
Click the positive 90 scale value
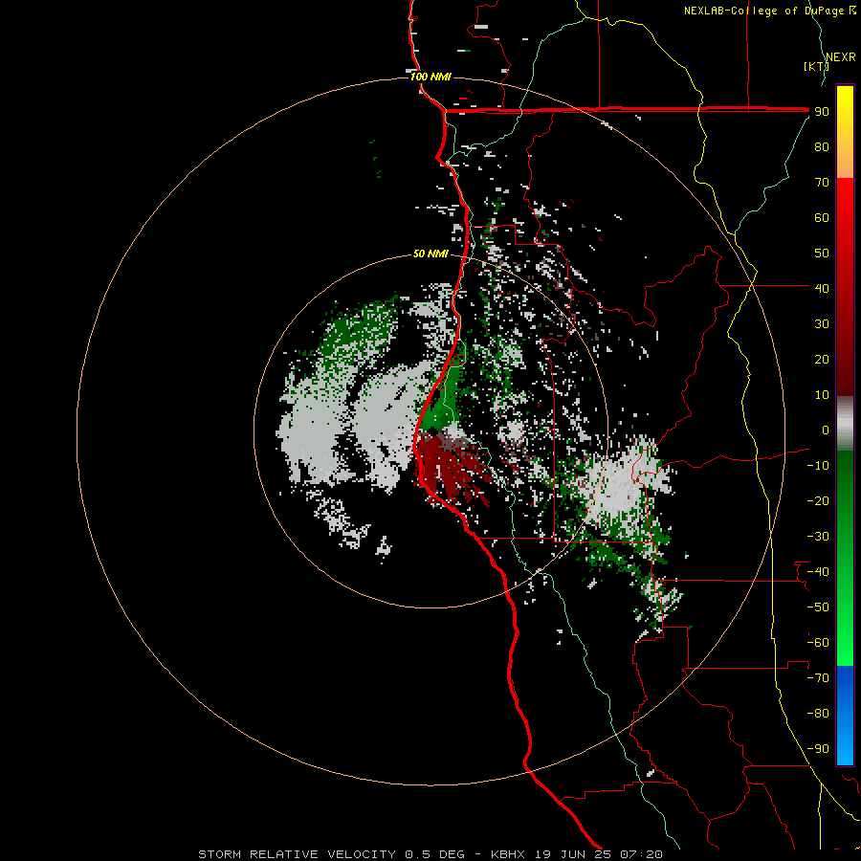(x=822, y=112)
